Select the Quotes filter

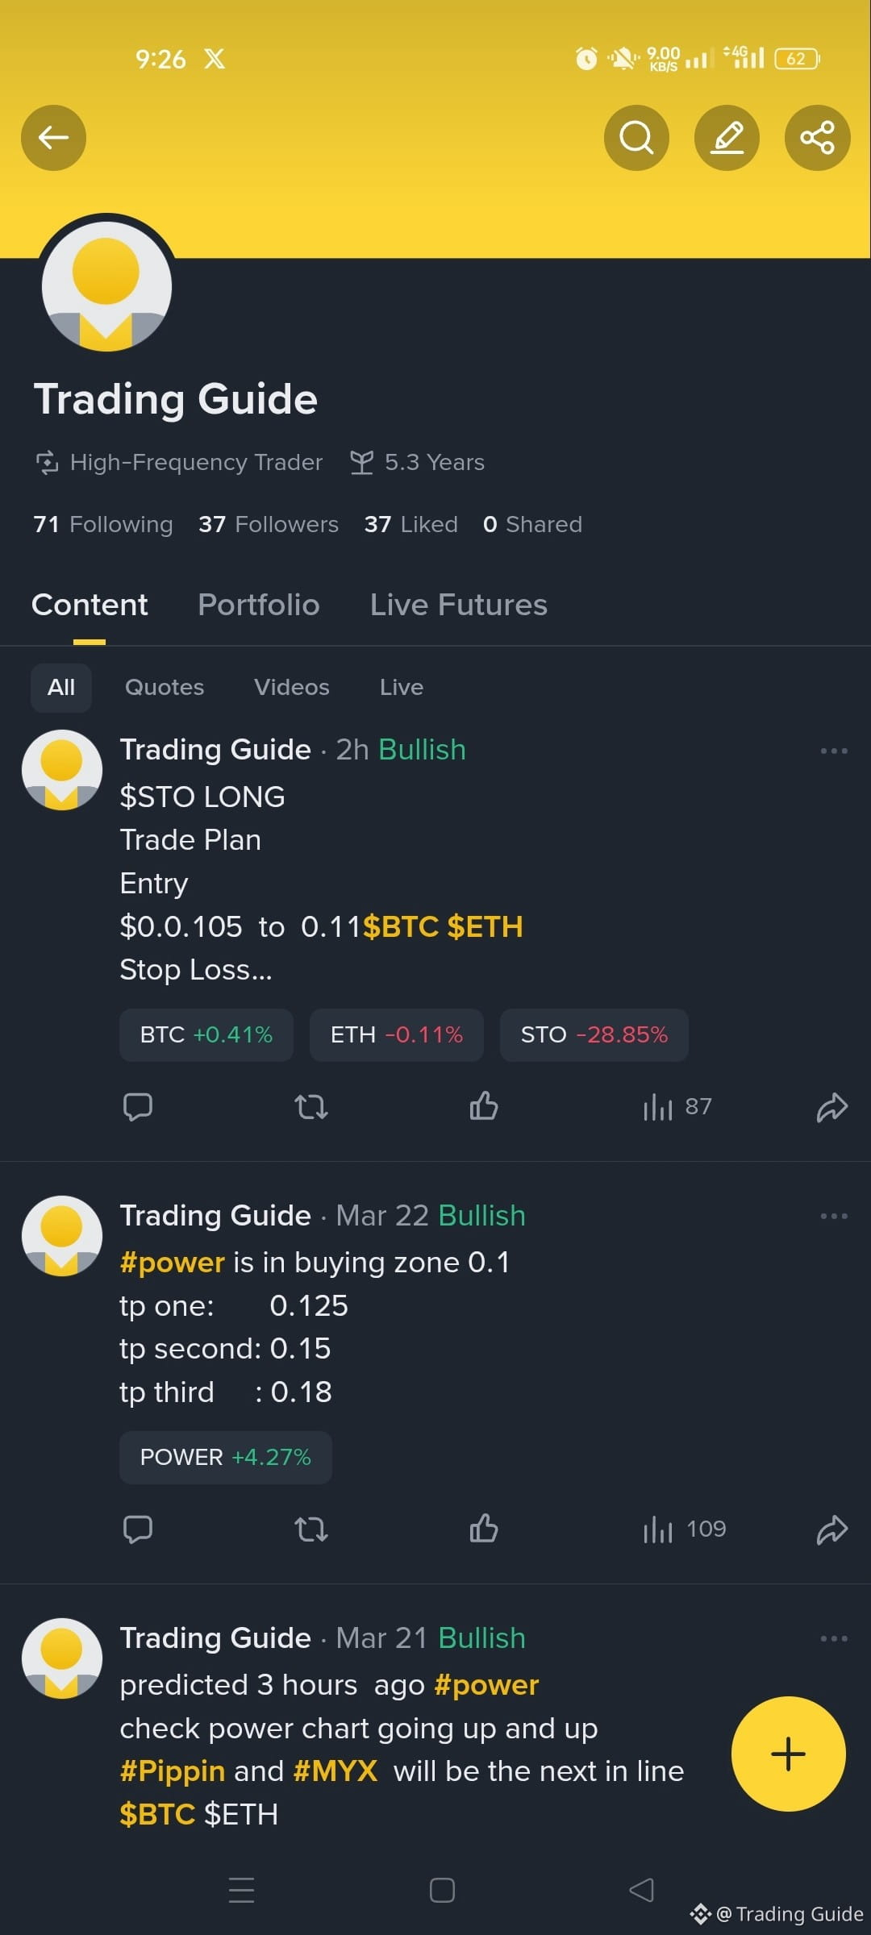[165, 688]
